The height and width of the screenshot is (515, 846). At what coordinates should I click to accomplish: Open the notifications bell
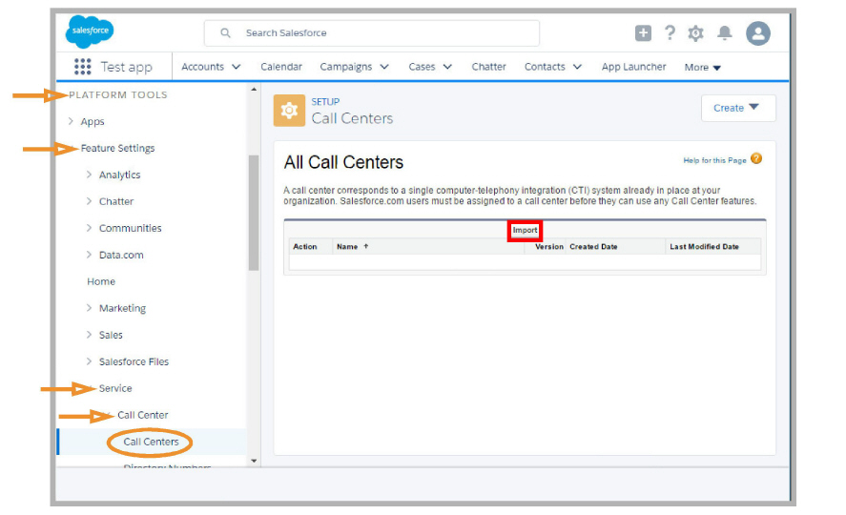pyautogui.click(x=724, y=32)
